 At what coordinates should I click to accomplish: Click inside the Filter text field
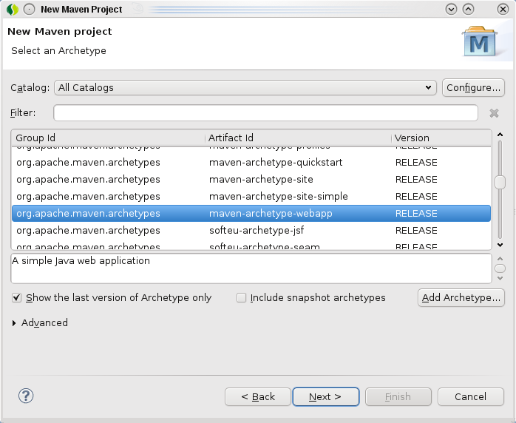[x=265, y=113]
